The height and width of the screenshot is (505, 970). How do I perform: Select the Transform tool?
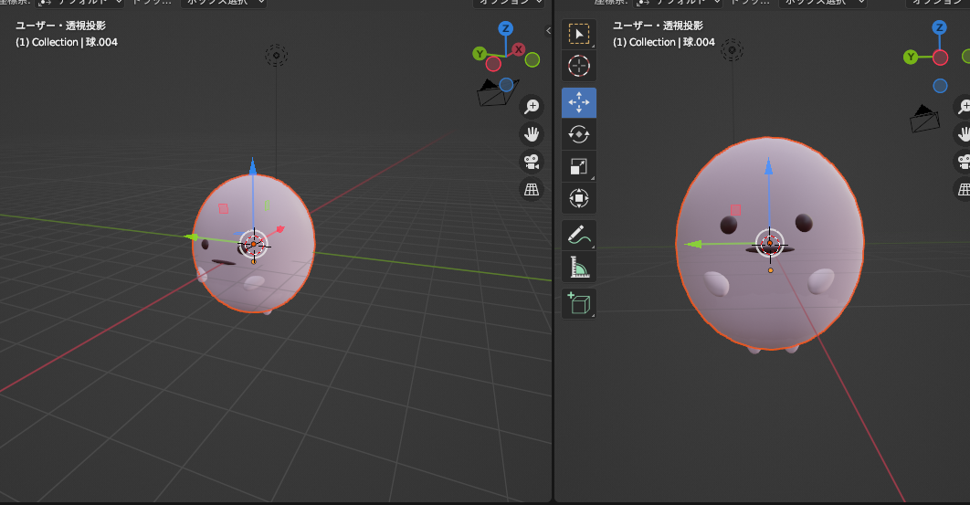[x=579, y=199]
